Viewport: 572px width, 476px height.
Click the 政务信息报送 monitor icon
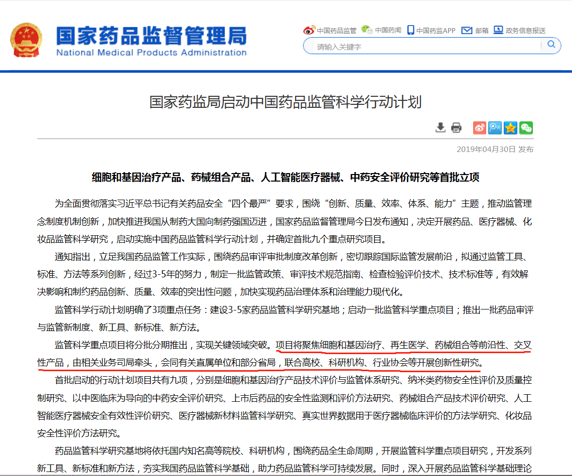coord(498,30)
